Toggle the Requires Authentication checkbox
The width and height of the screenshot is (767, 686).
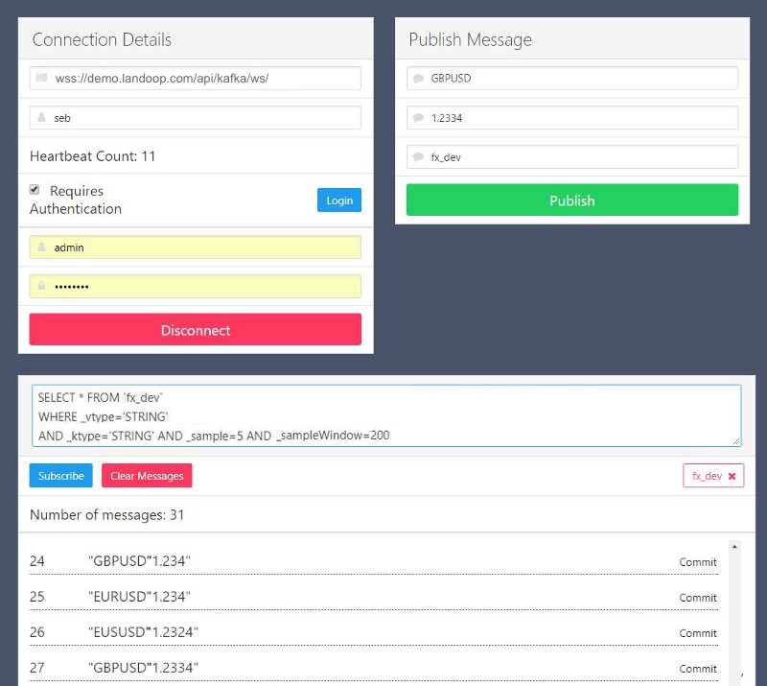35,189
